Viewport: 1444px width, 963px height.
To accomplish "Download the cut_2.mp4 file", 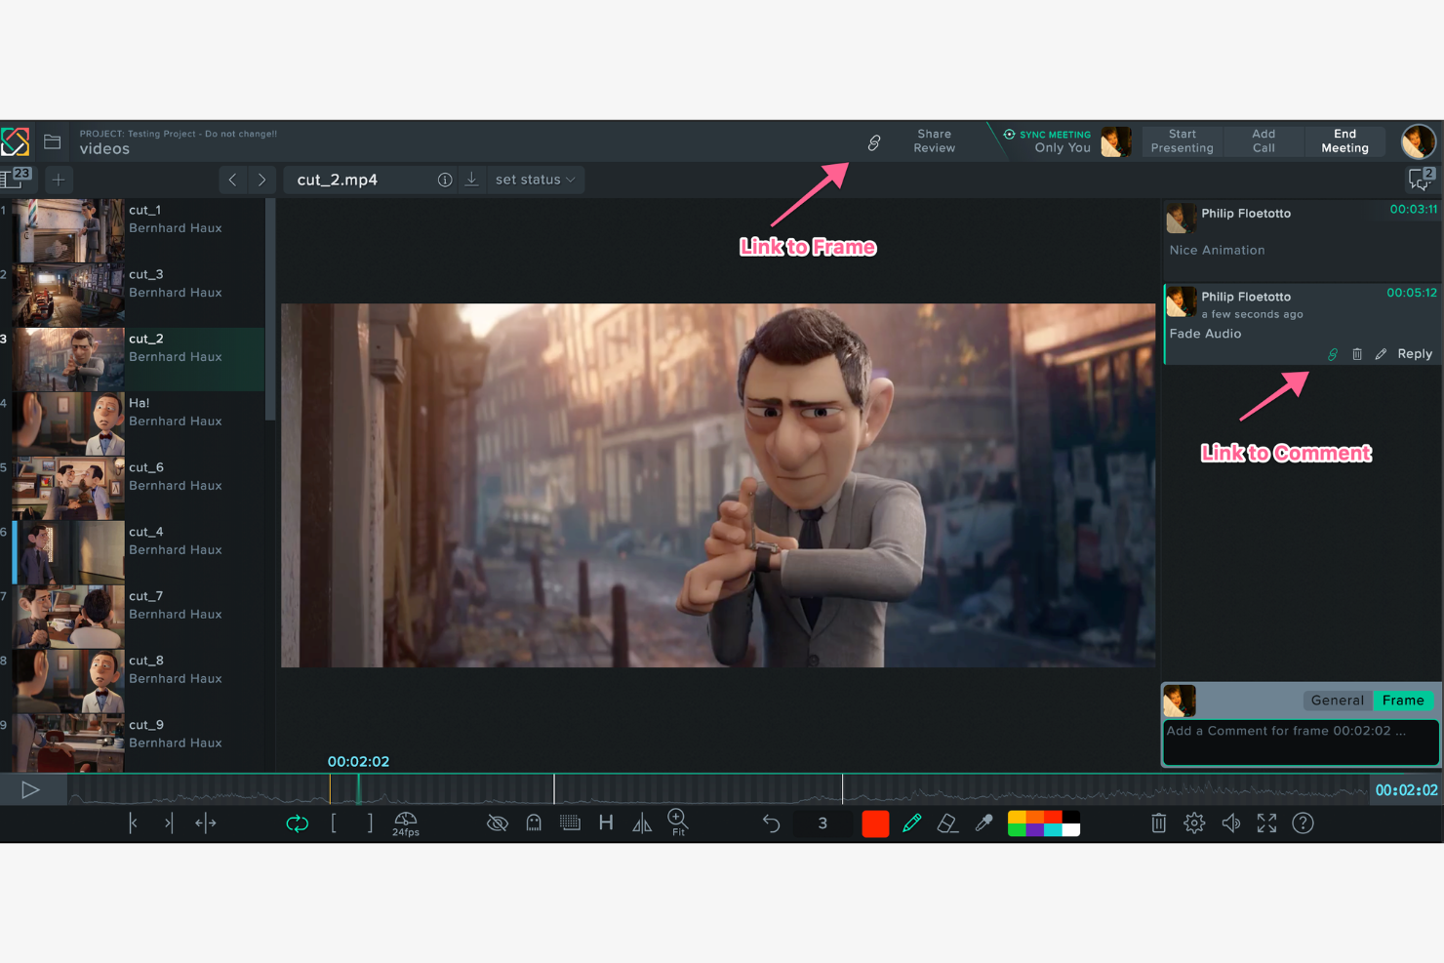I will point(471,180).
